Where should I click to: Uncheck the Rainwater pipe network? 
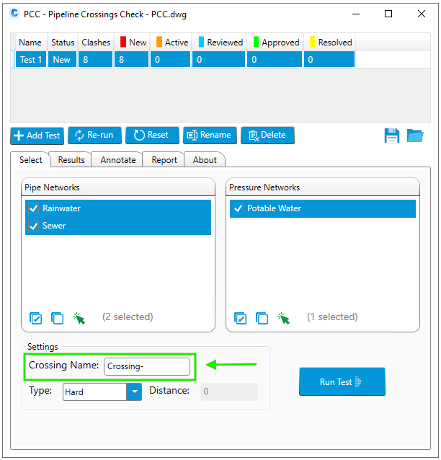point(33,208)
